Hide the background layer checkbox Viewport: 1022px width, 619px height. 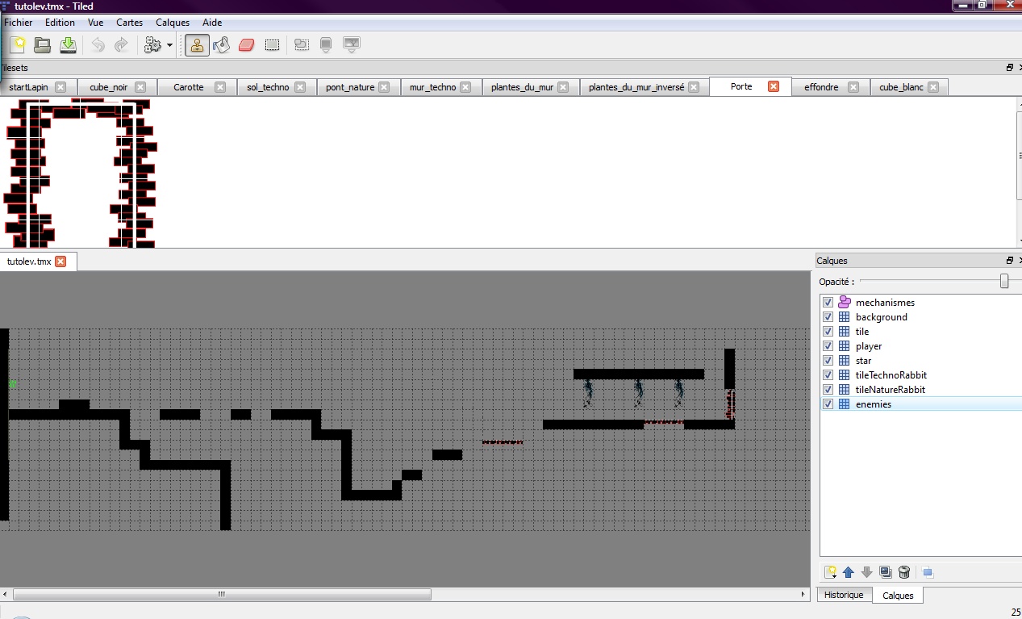pyautogui.click(x=828, y=317)
